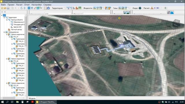Open File Explorer from the taskbar
Viewport: 185px width, 104px height.
pyautogui.click(x=17, y=102)
